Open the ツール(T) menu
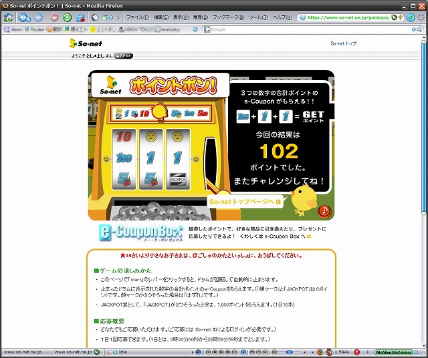The width and height of the screenshot is (428, 358). tap(259, 17)
